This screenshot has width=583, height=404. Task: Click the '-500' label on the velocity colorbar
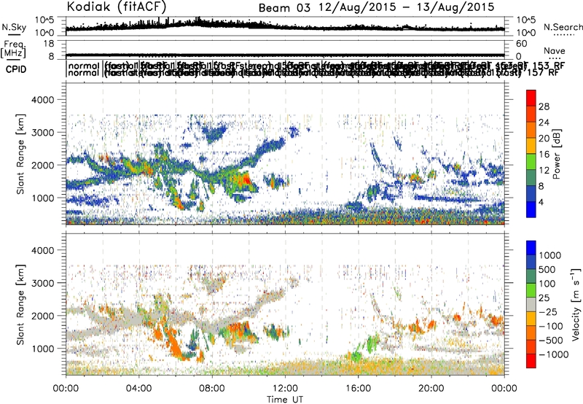(551, 341)
